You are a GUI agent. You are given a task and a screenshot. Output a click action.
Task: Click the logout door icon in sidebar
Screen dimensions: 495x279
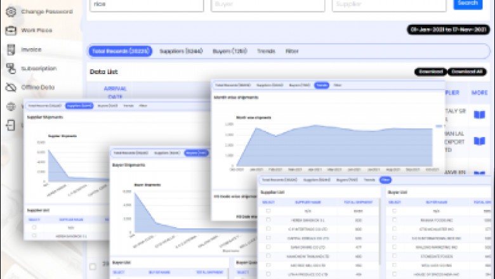coord(11,126)
